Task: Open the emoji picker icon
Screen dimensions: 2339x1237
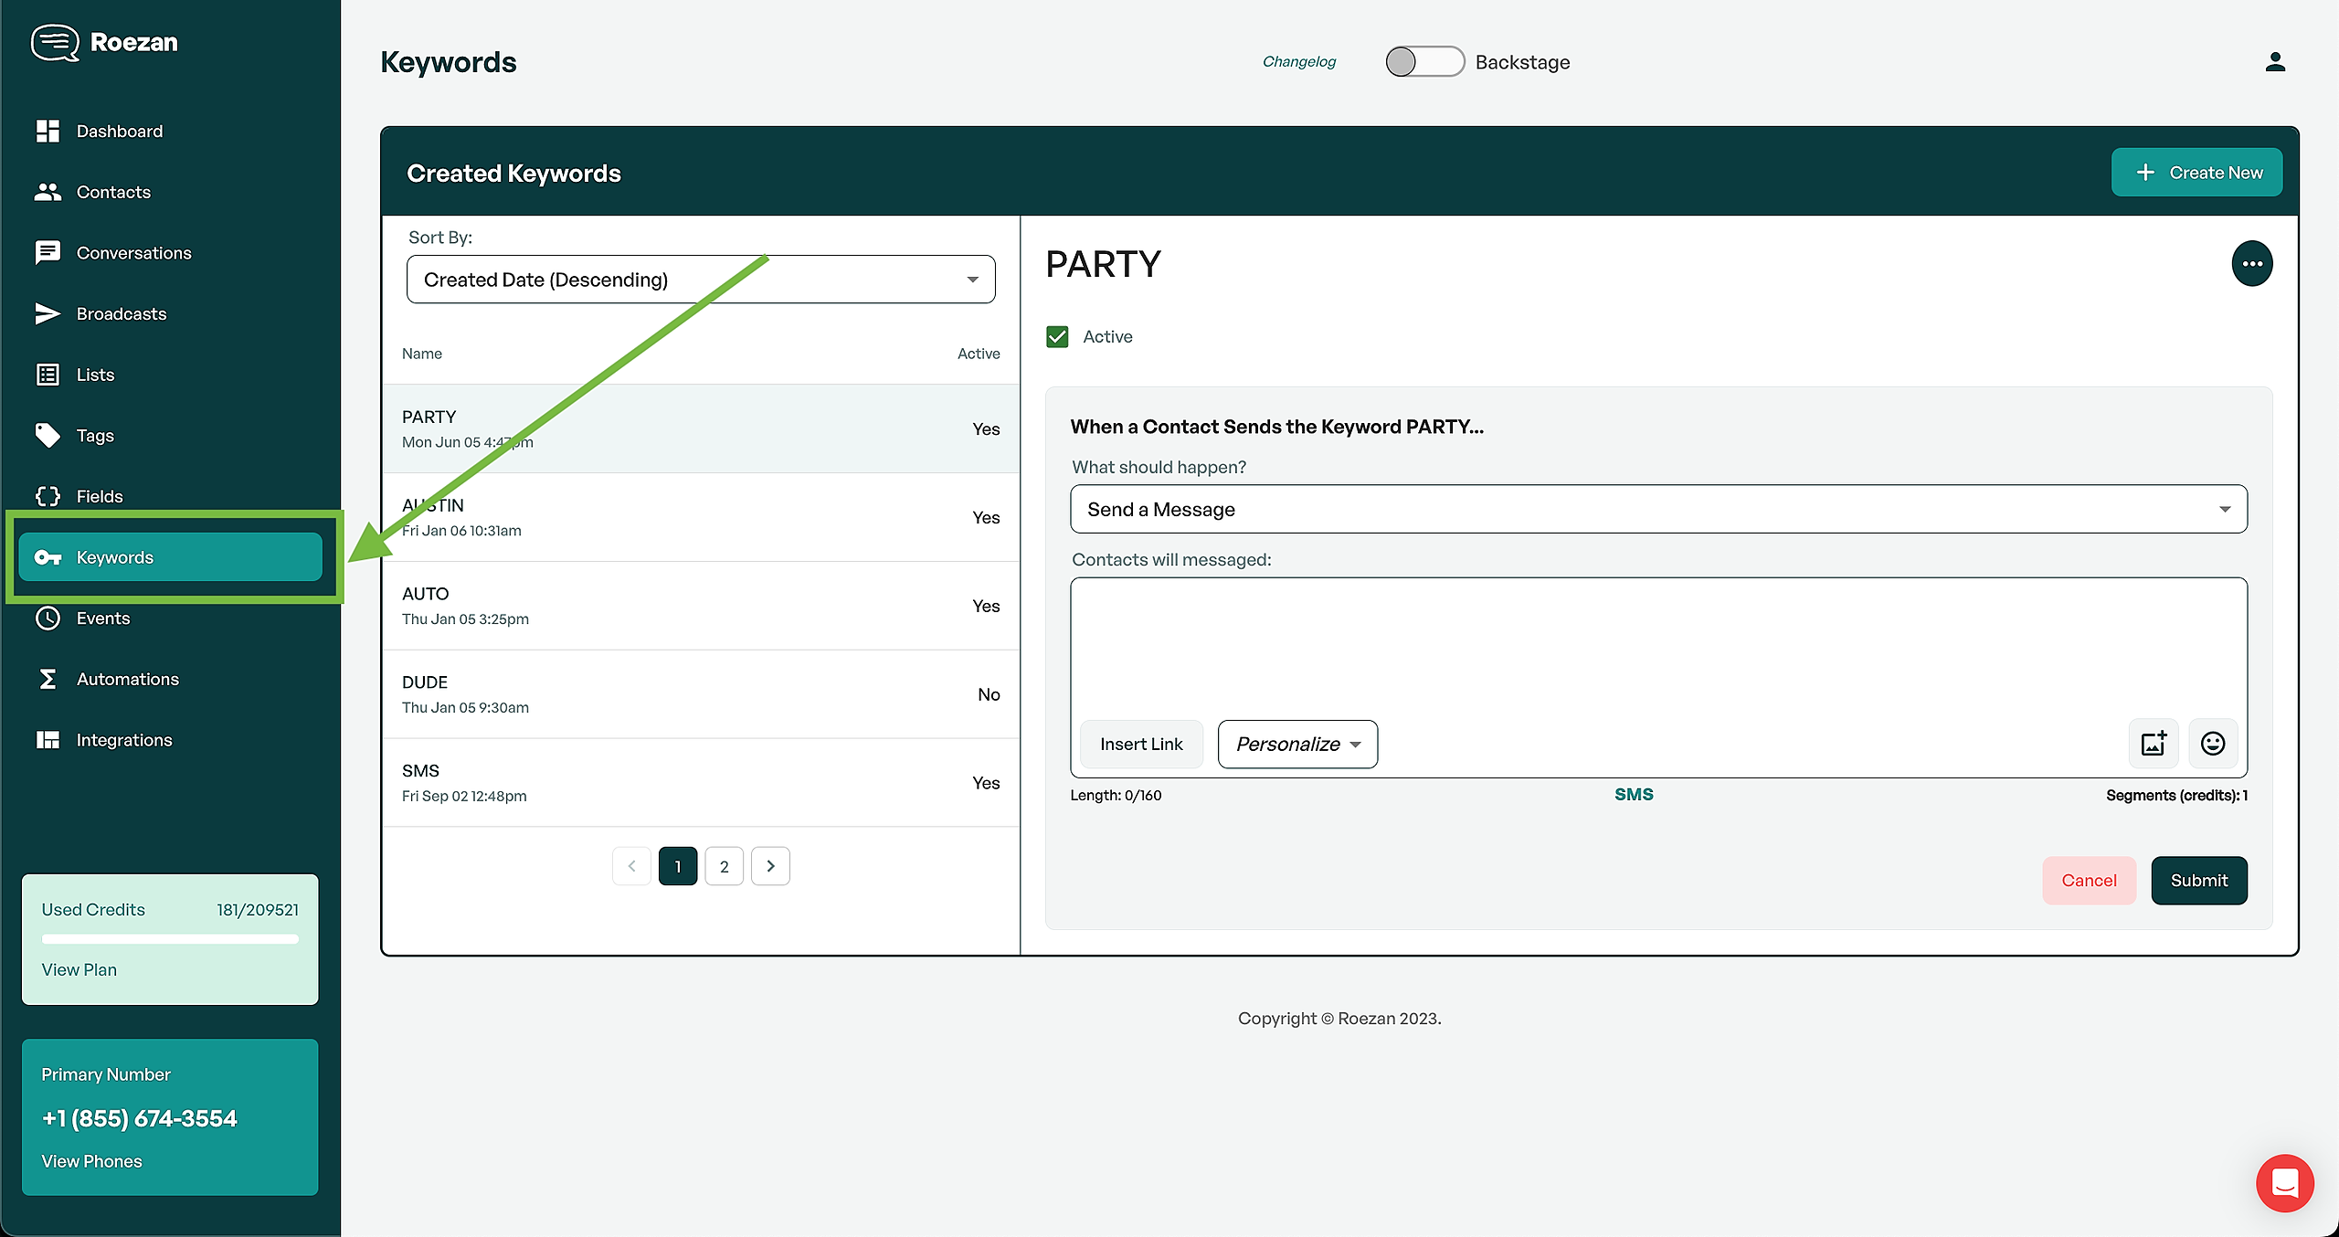Action: [x=2212, y=744]
